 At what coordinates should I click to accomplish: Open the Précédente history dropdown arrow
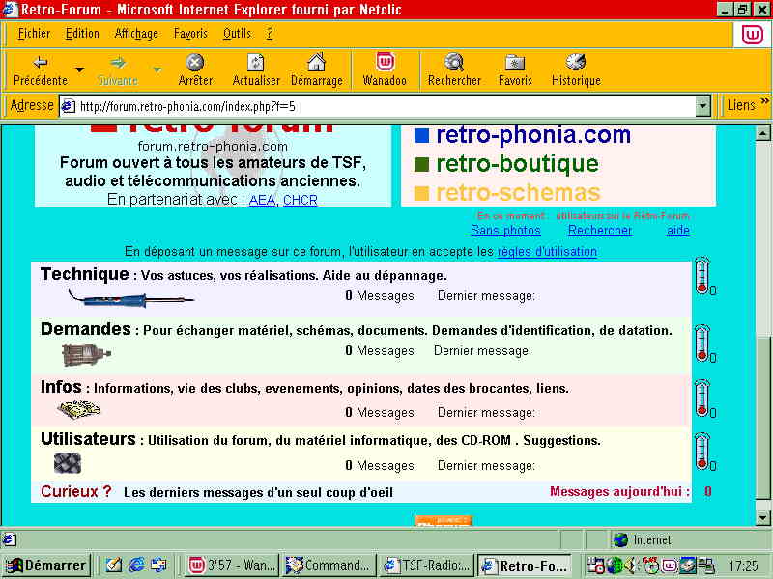tap(79, 69)
